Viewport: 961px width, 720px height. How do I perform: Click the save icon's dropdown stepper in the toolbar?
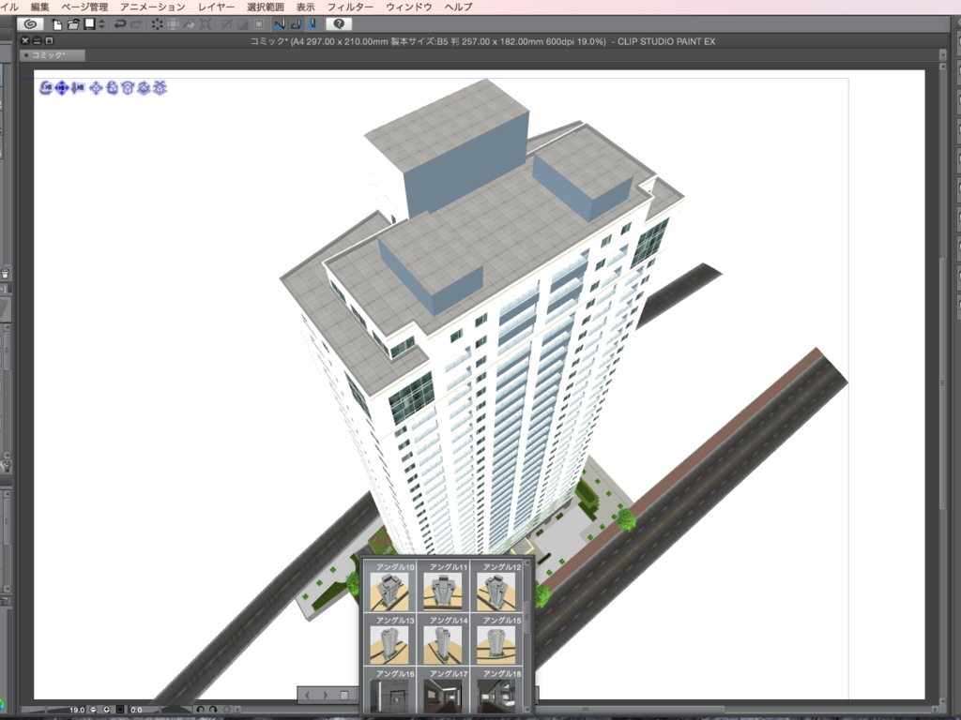[x=100, y=25]
